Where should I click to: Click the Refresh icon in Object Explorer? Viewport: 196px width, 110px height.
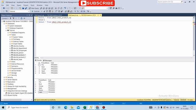(21, 18)
